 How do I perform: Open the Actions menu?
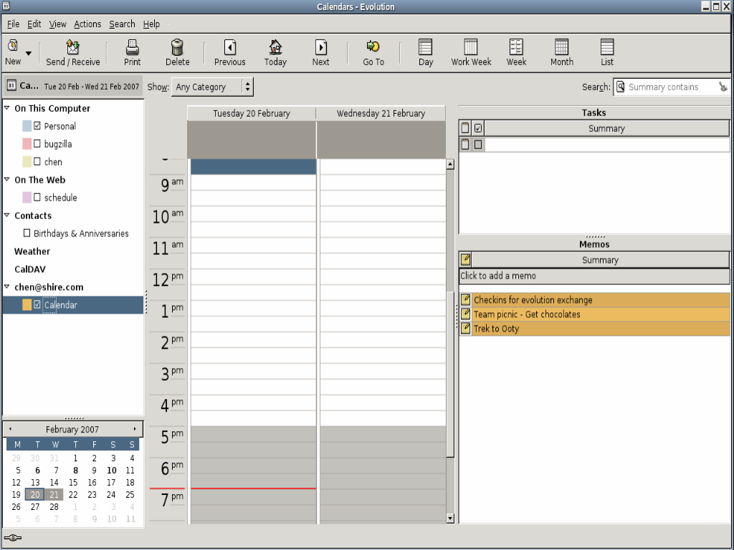click(87, 24)
